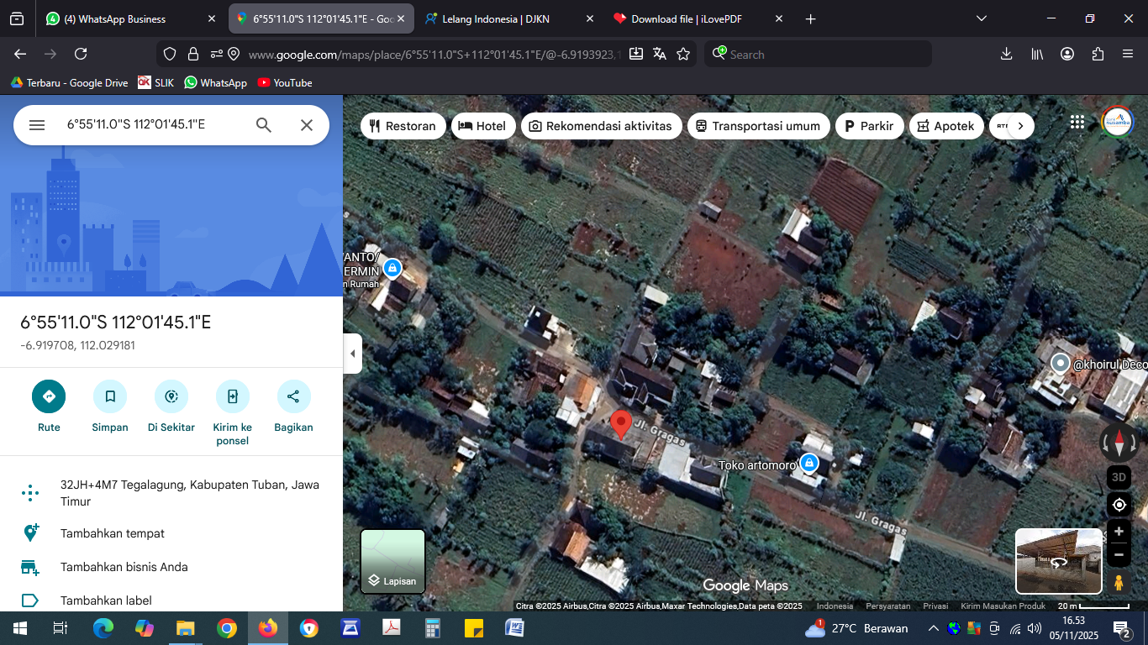Expand more category chips with the right chevron
The height and width of the screenshot is (645, 1148).
tap(1019, 125)
